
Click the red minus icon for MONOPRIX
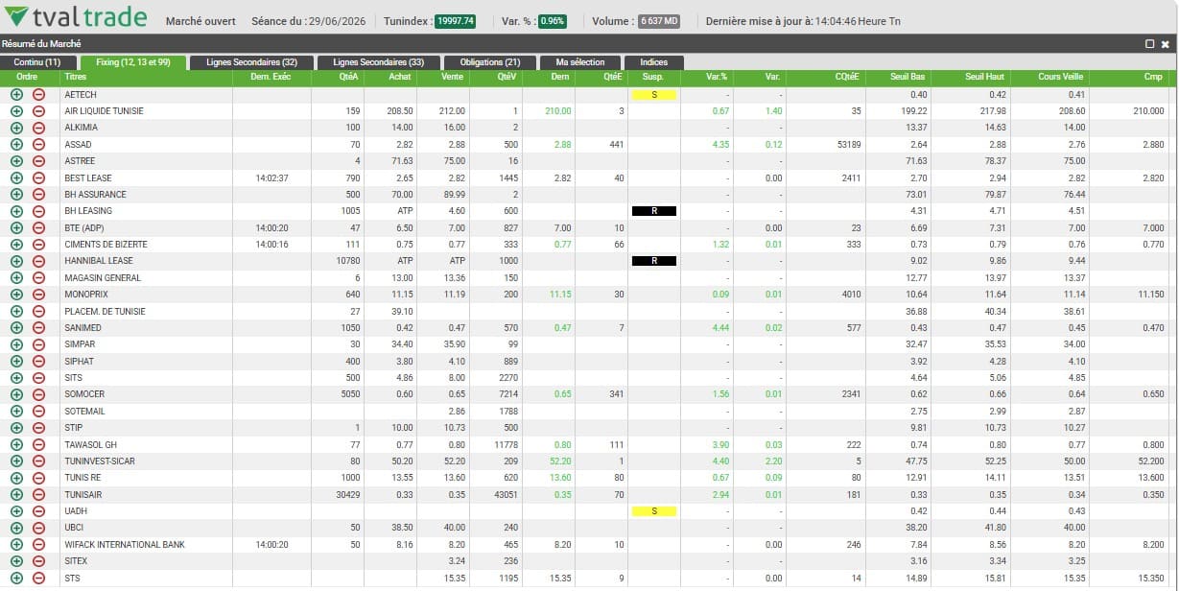(38, 295)
